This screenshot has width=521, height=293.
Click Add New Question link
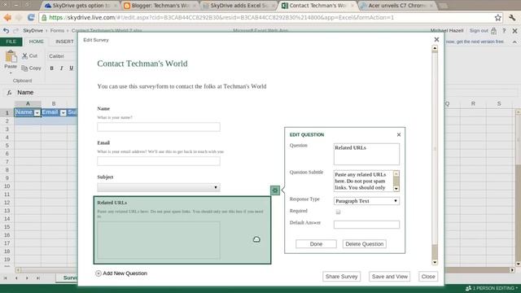tap(125, 273)
